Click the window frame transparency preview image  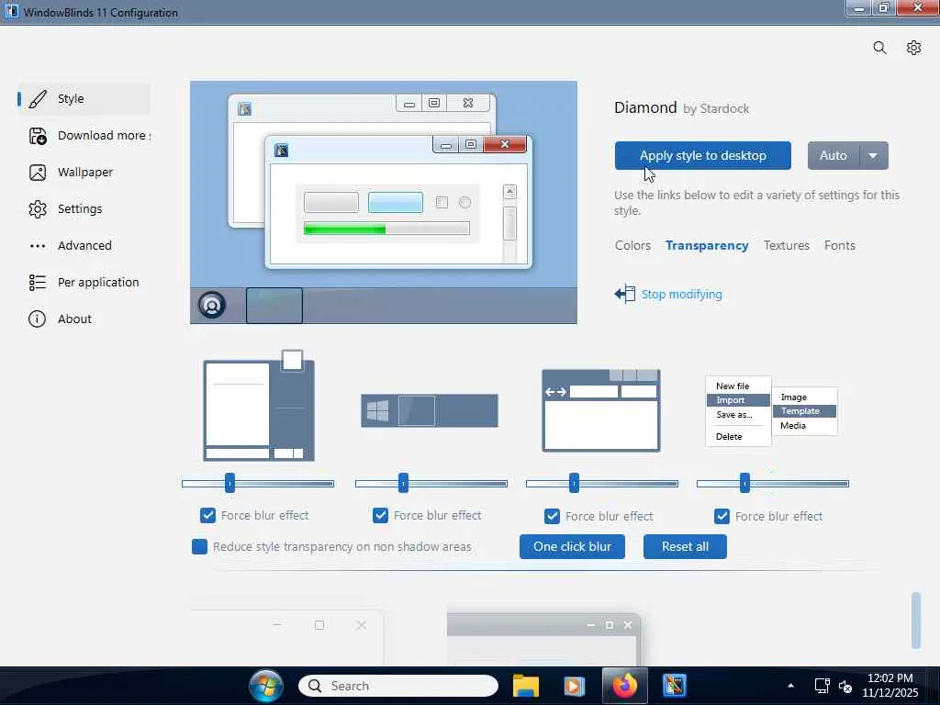point(600,410)
